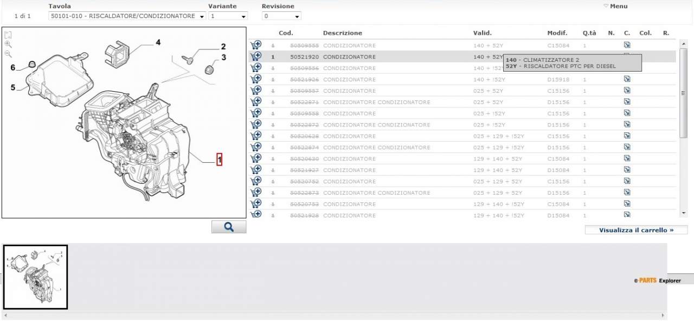The width and height of the screenshot is (694, 326).
Task: Zoom in on the parts diagram
Action: (x=8, y=44)
